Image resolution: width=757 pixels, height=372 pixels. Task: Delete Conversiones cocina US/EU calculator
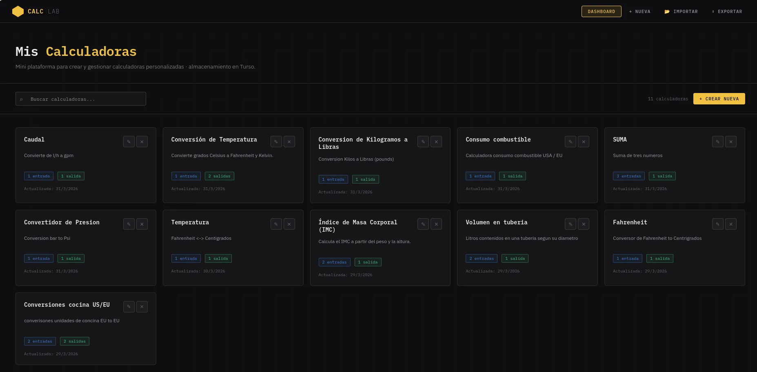[x=142, y=307]
